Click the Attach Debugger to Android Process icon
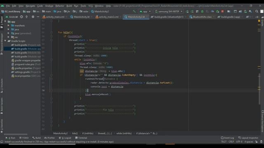 [217, 12]
